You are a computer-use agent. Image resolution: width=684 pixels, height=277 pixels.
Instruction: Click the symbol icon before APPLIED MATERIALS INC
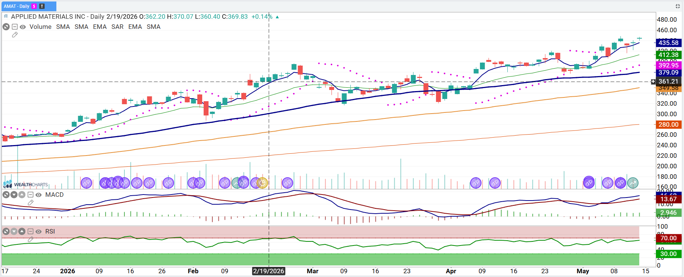(x=6, y=16)
